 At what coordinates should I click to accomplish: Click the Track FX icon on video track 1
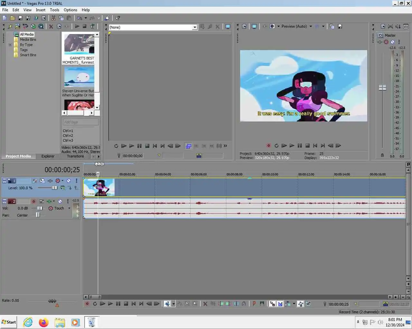coord(51,181)
